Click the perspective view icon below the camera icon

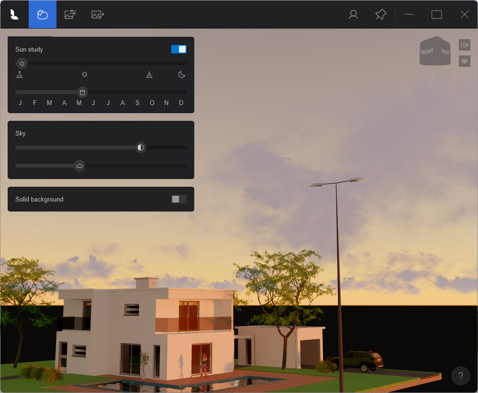464,61
